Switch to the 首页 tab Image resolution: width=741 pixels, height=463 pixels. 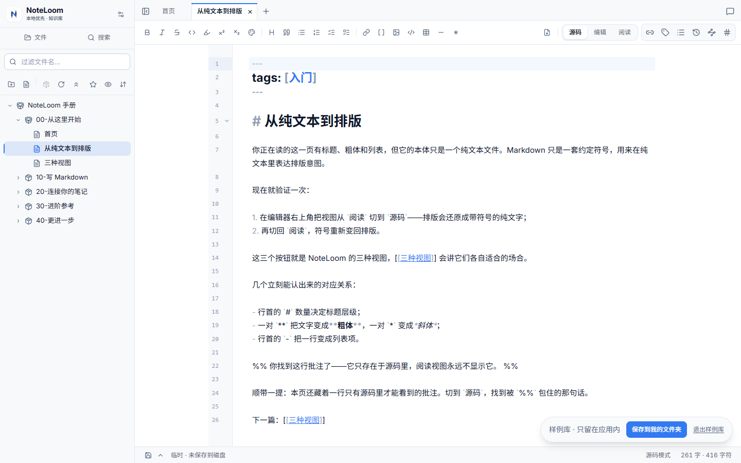pyautogui.click(x=169, y=11)
